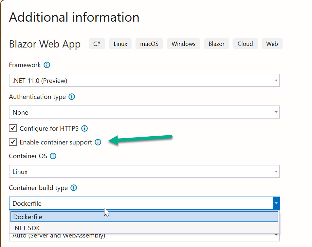This screenshot has width=312, height=247.
Task: Click the Container build type dropdown arrow
Action: click(x=276, y=203)
